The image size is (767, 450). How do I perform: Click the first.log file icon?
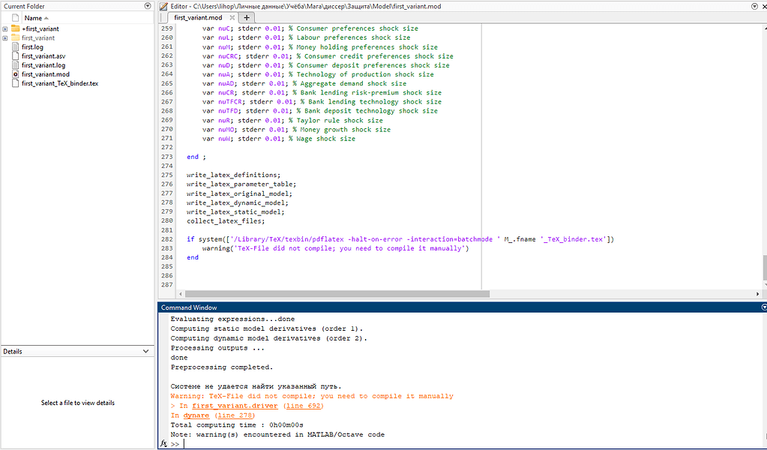(15, 46)
